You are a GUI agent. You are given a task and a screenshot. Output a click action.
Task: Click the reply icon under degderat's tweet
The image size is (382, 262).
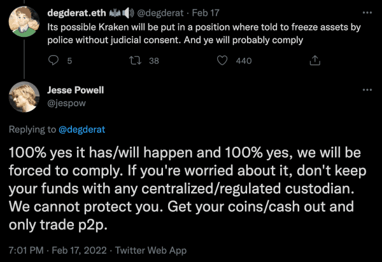click(53, 60)
